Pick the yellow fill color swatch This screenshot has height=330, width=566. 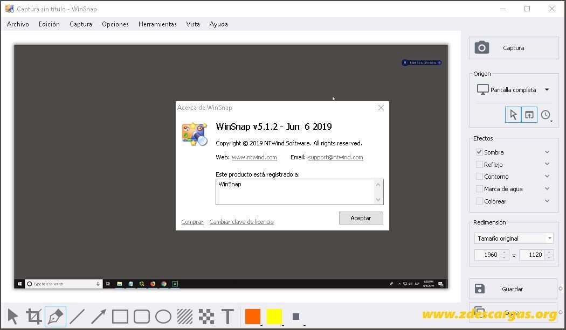point(274,317)
